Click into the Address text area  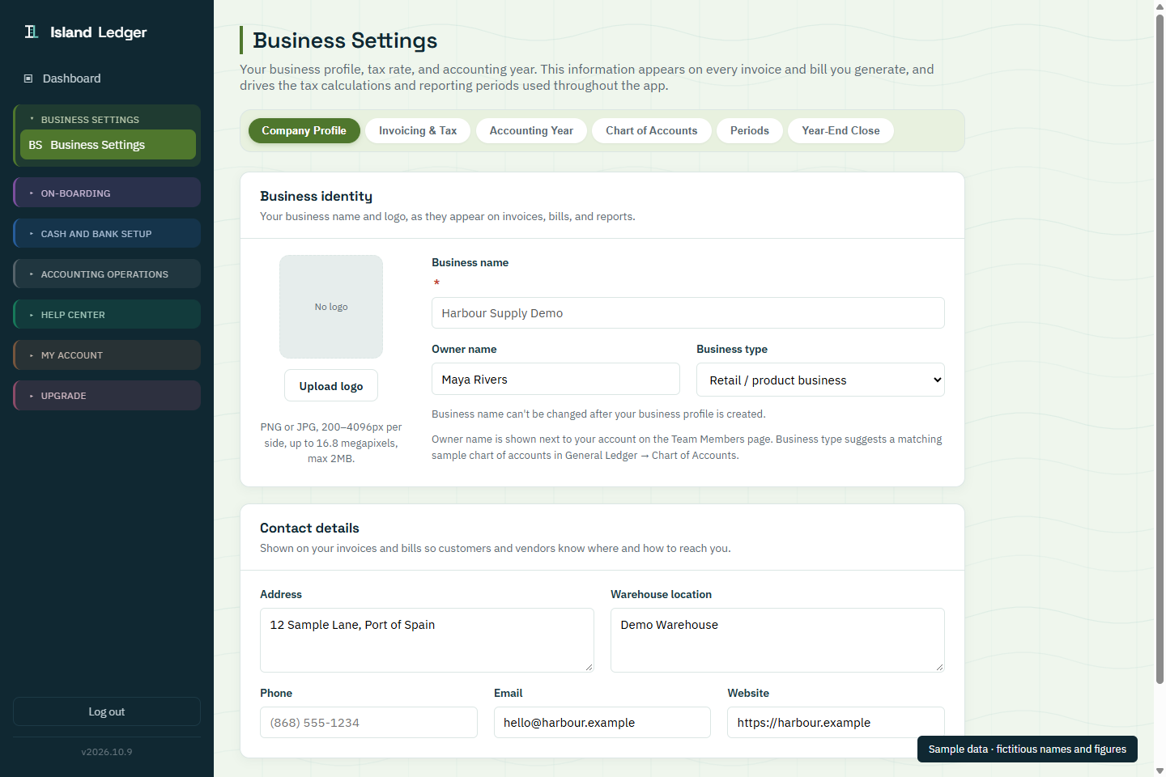pos(427,640)
